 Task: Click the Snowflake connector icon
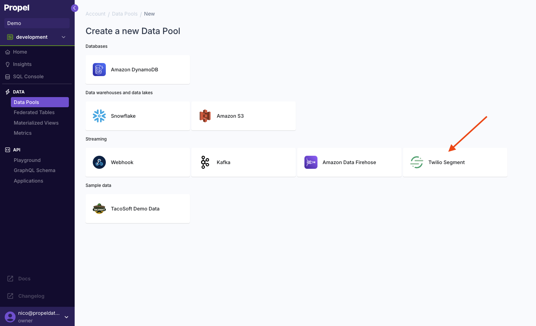click(99, 116)
